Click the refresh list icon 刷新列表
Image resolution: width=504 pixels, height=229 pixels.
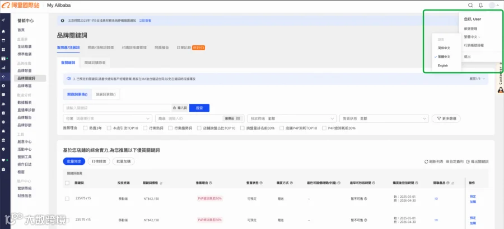(x=426, y=161)
